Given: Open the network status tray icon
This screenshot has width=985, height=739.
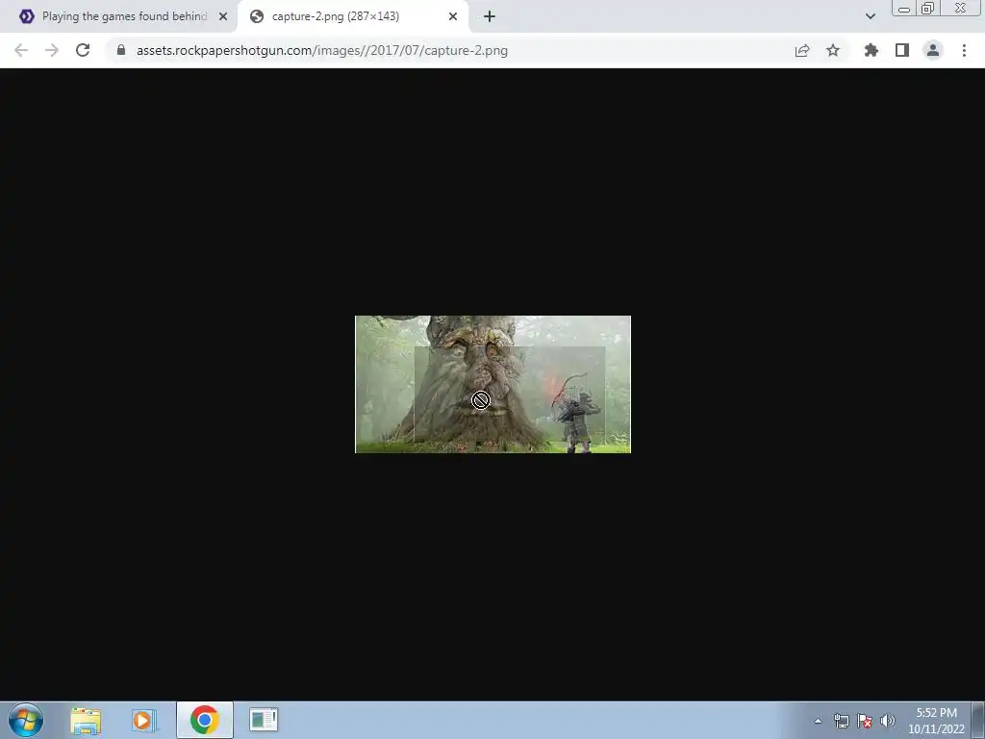Looking at the screenshot, I should point(841,721).
